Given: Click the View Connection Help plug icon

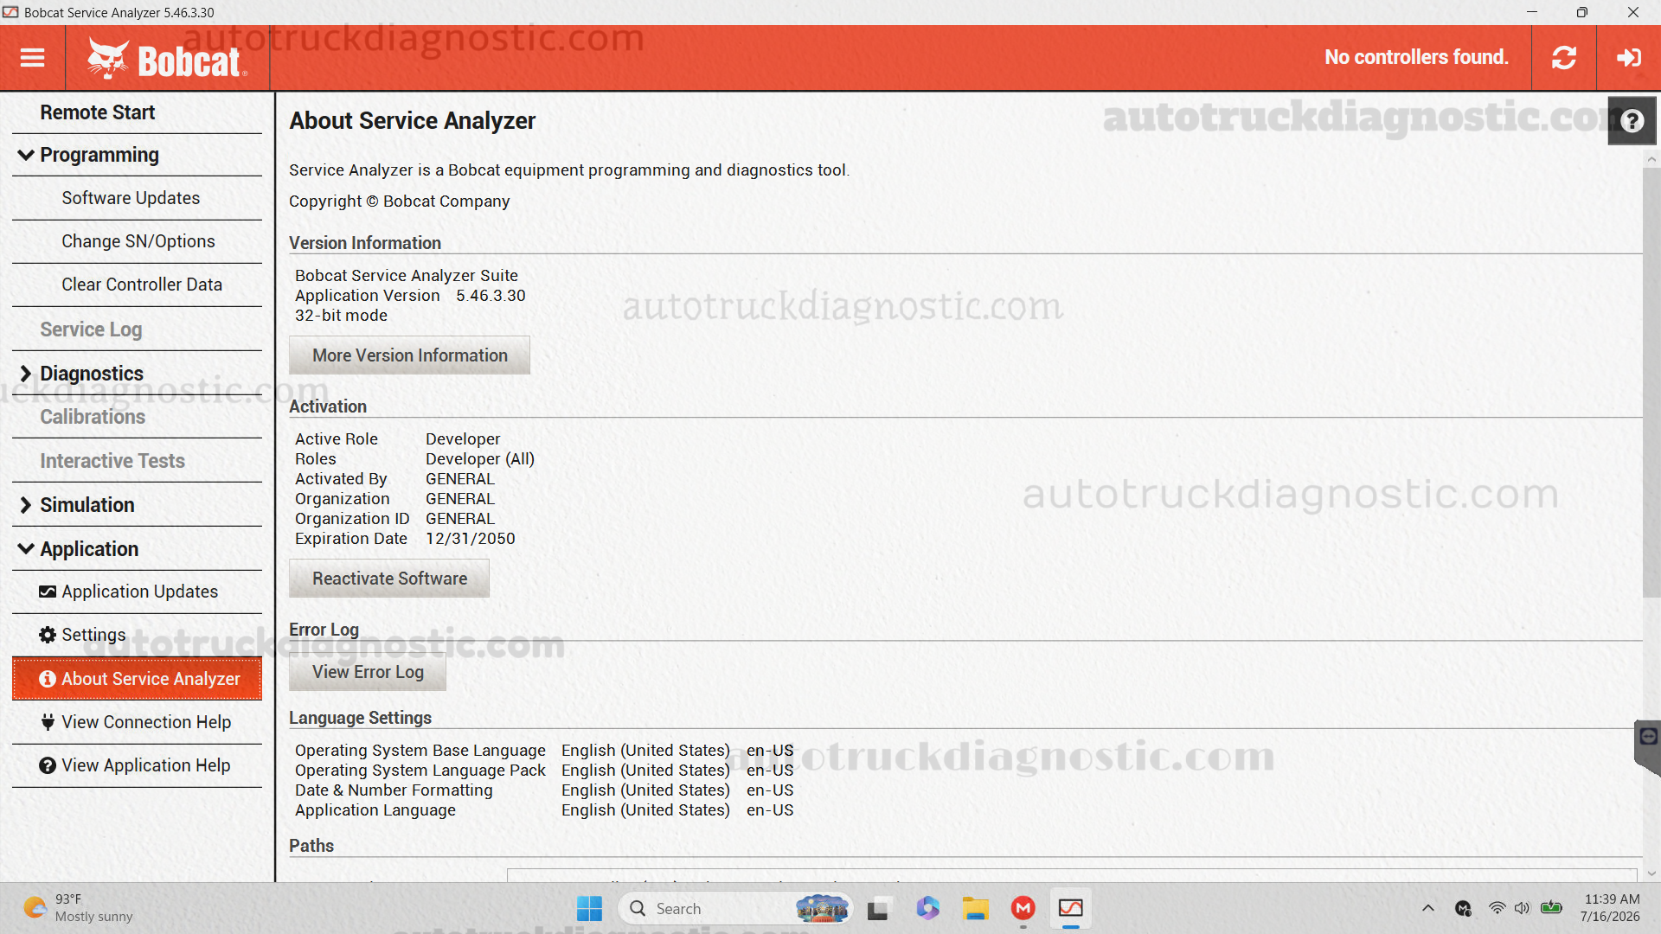Looking at the screenshot, I should click(48, 722).
